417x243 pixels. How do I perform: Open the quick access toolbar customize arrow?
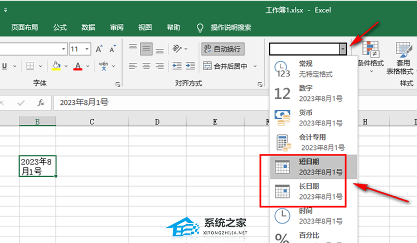click(6, 11)
